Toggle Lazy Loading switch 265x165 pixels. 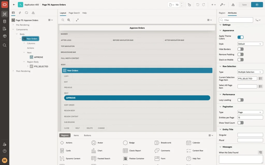click(x=240, y=100)
